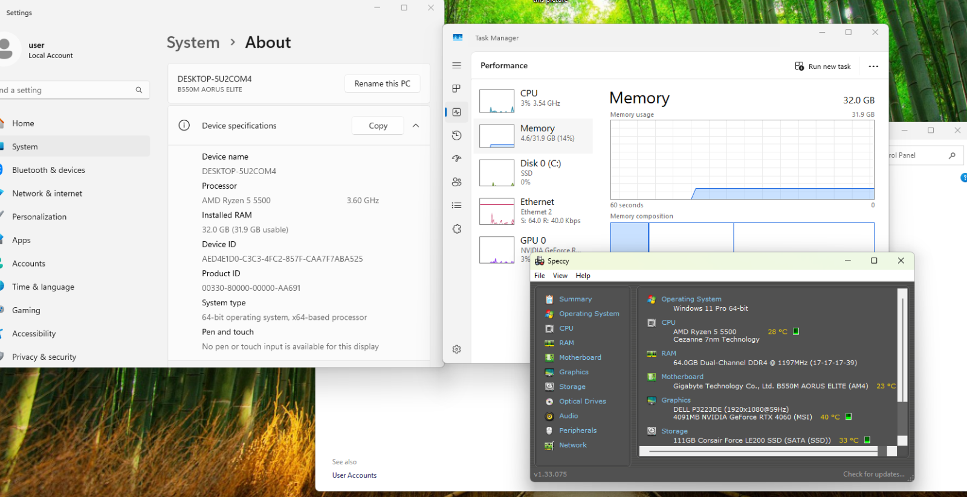967x497 pixels.
Task: Open Processes page icon in Task Manager
Action: pos(457,88)
